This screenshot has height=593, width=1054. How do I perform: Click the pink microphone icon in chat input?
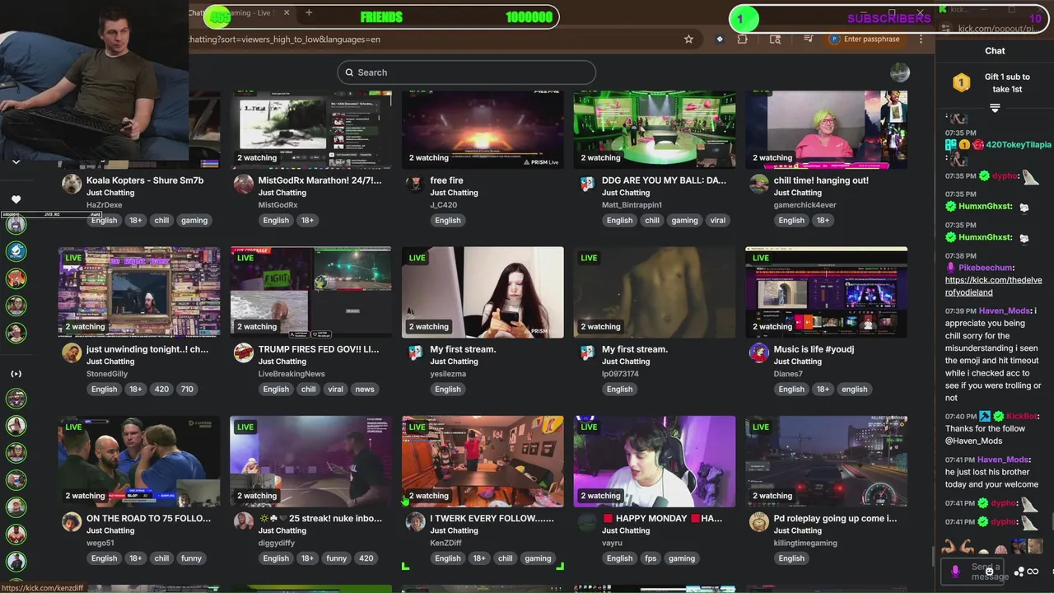955,570
